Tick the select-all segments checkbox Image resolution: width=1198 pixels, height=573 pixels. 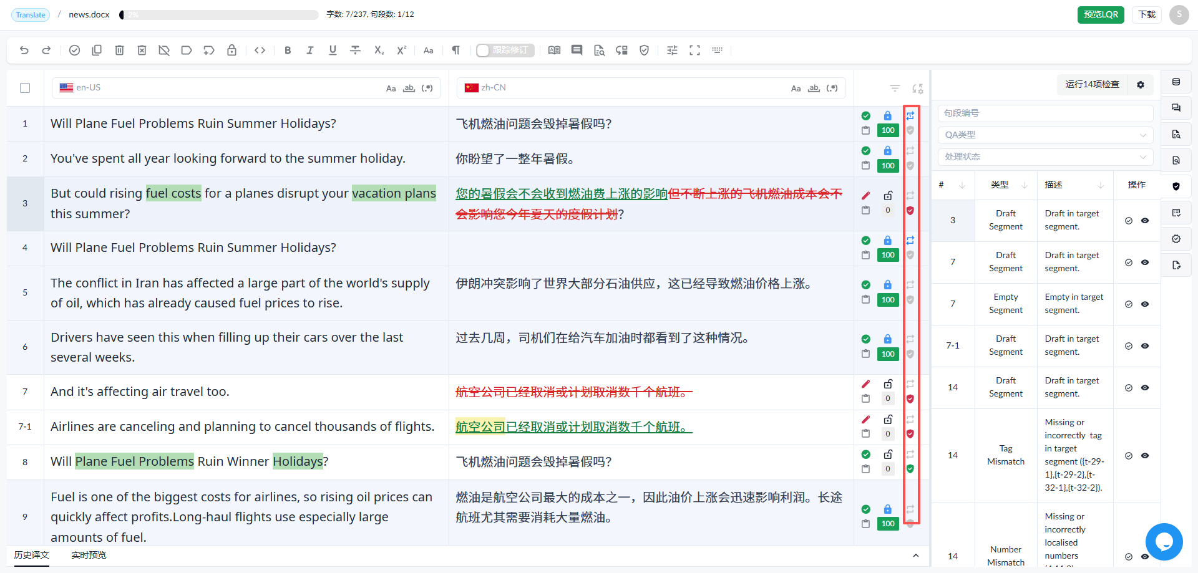(25, 88)
